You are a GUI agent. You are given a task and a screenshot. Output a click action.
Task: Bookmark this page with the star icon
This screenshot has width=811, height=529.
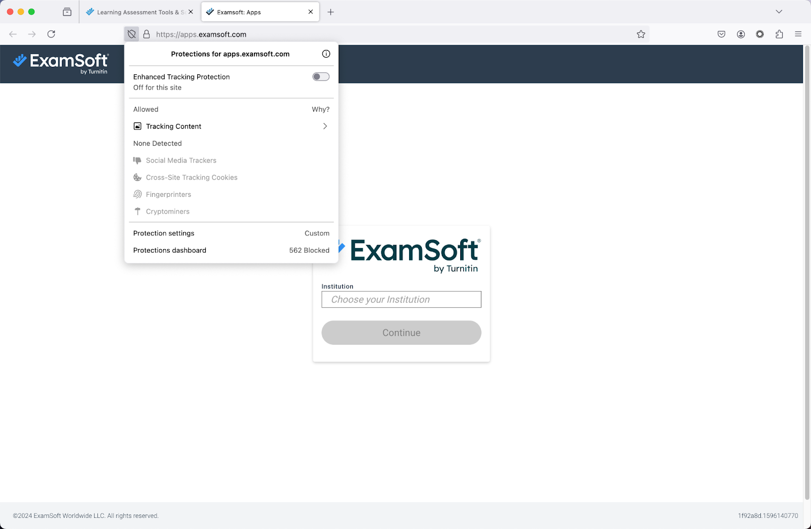click(641, 34)
